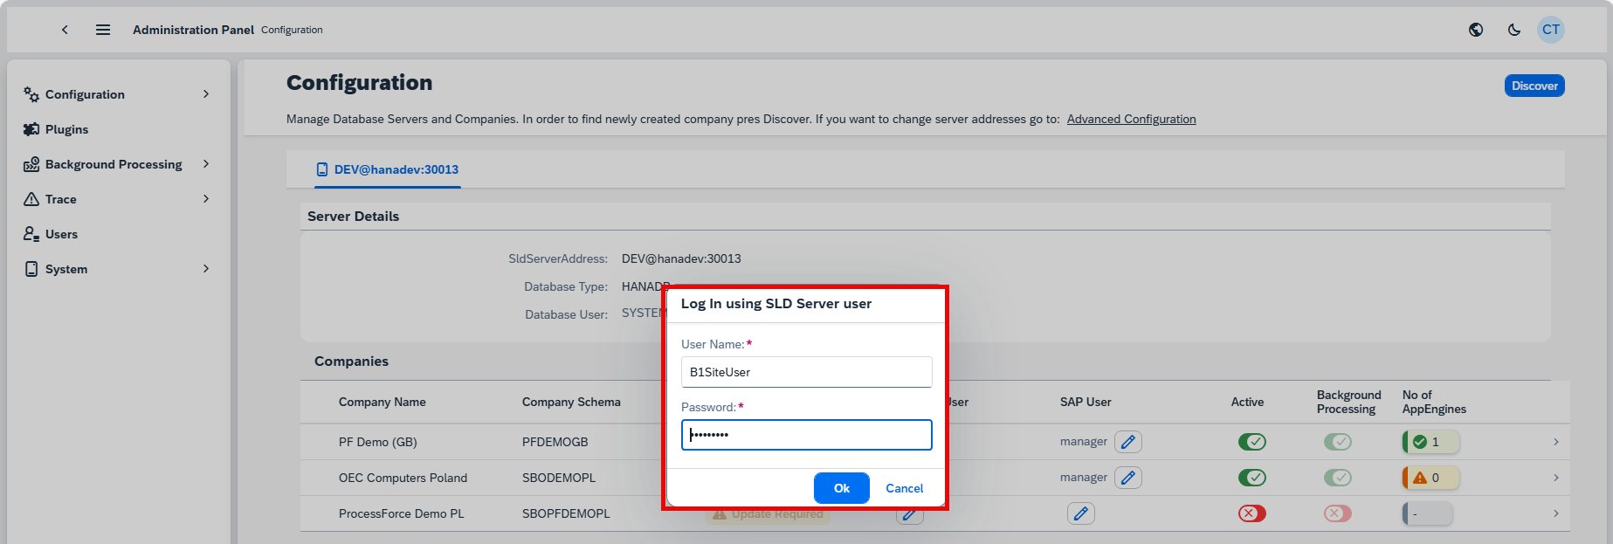Open the hamburger navigation menu
The width and height of the screenshot is (1613, 544).
click(103, 30)
